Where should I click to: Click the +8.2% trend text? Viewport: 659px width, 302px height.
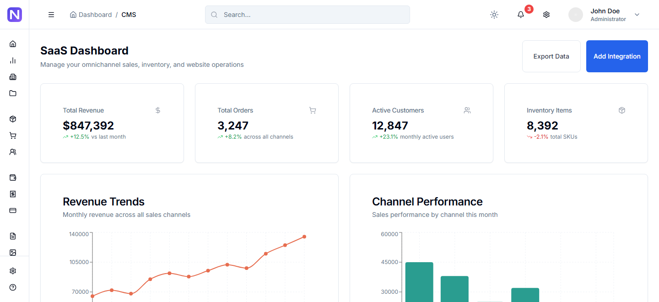tap(233, 137)
